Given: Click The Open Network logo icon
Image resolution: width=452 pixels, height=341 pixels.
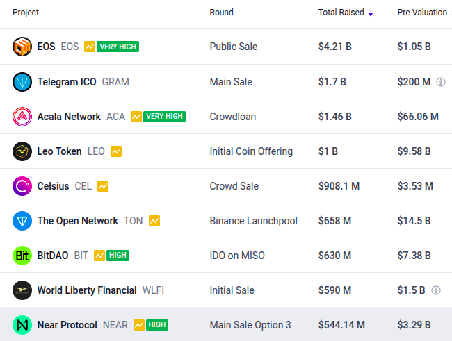Looking at the screenshot, I should point(22,221).
